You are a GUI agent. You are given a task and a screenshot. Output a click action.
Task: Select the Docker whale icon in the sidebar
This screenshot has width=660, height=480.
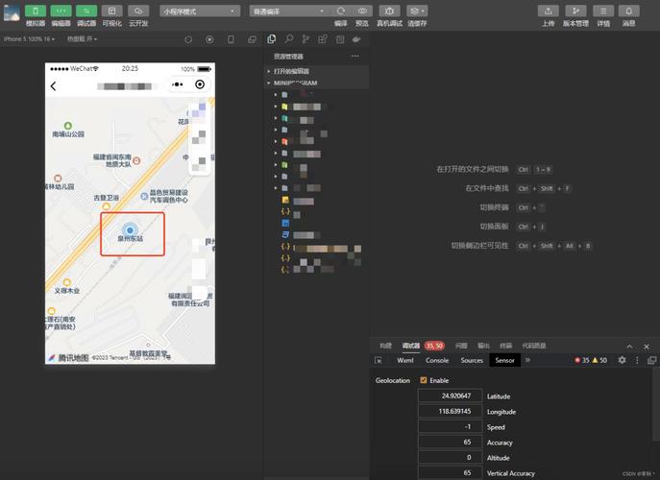[x=356, y=39]
